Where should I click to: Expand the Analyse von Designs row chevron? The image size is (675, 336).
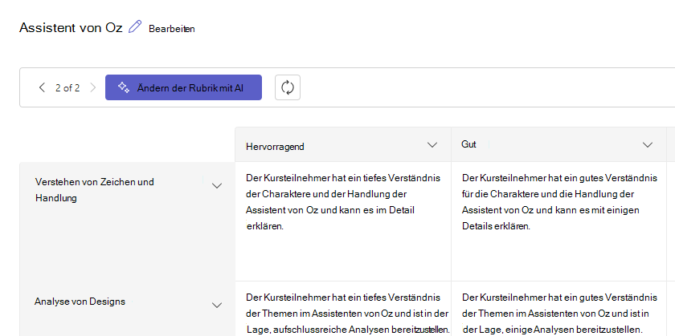pos(217,305)
